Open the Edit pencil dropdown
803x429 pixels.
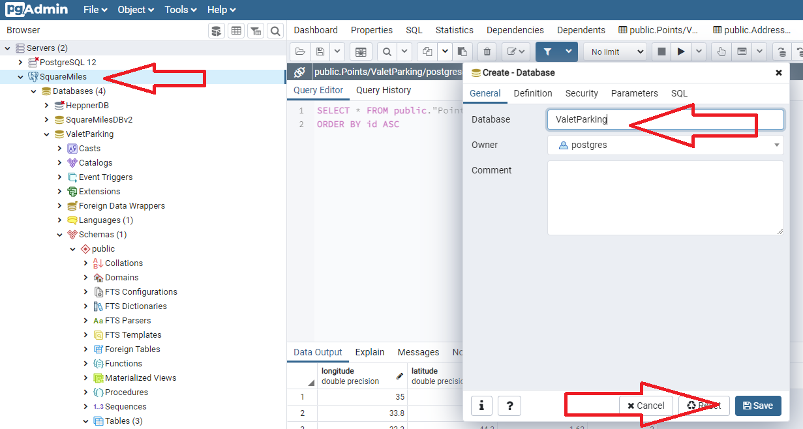point(516,52)
